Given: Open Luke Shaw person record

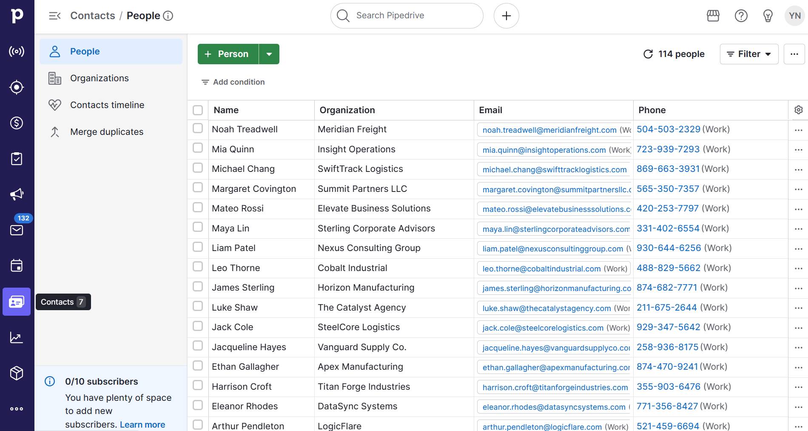Looking at the screenshot, I should click(x=235, y=308).
